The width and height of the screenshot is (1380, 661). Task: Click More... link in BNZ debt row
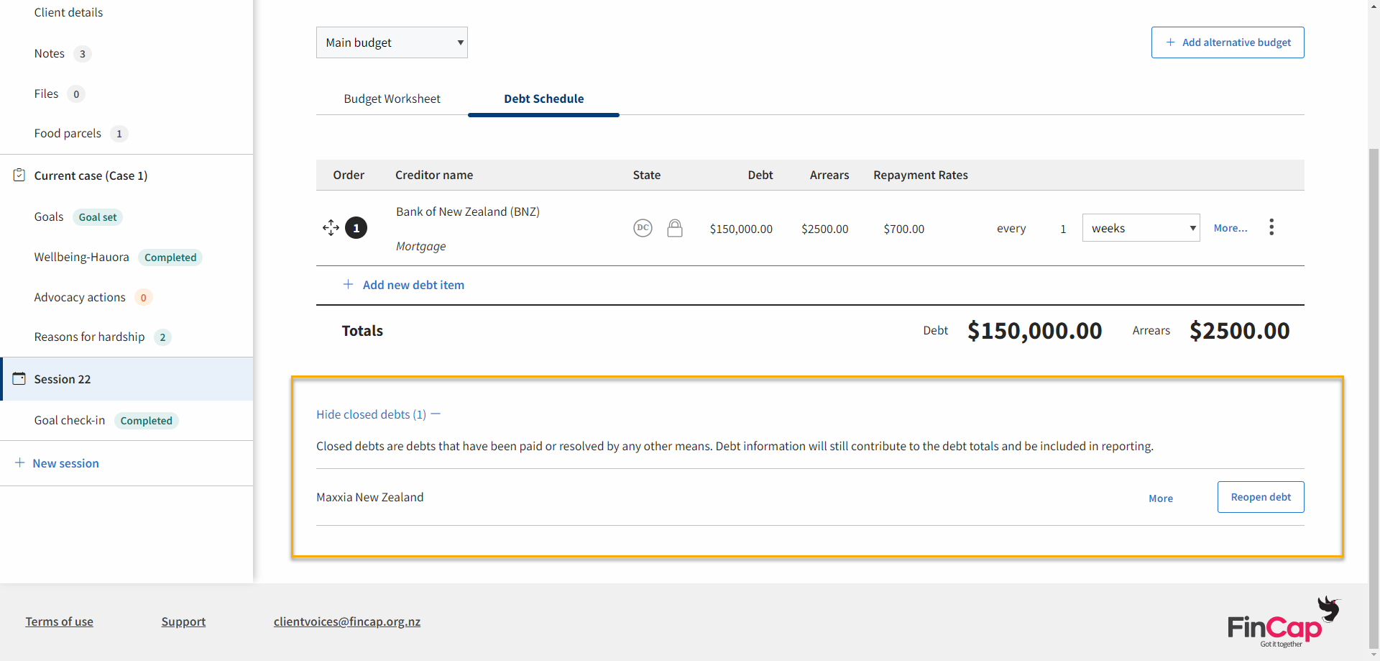pyautogui.click(x=1230, y=228)
